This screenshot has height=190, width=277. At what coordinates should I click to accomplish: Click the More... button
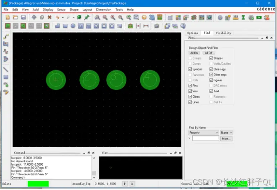pos(226,138)
